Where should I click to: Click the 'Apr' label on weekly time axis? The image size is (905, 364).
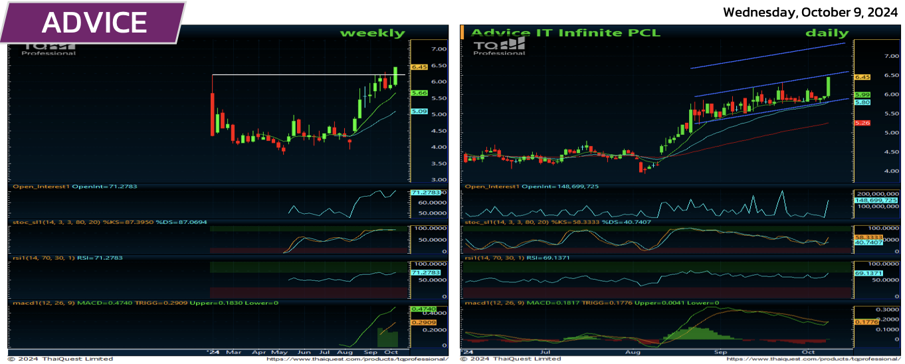point(259,352)
